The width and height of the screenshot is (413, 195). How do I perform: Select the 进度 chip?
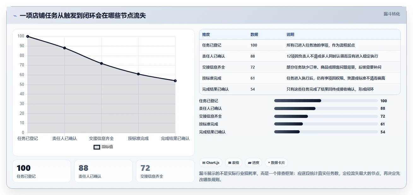(254, 163)
